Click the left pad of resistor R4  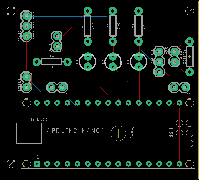[x=37, y=62]
